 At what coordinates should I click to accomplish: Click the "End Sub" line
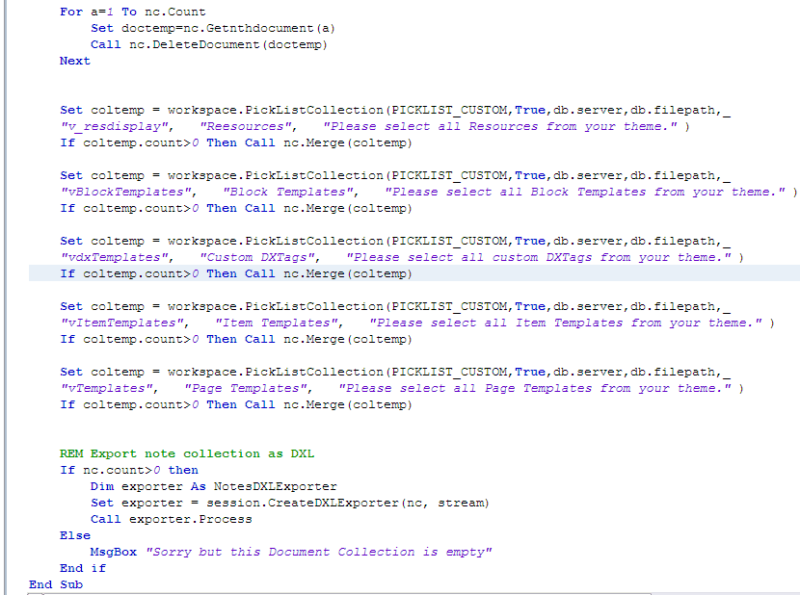tap(56, 584)
